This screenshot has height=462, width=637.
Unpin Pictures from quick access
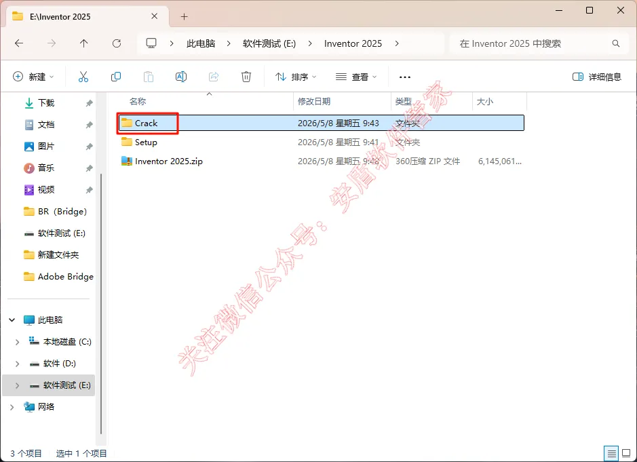pyautogui.click(x=89, y=147)
